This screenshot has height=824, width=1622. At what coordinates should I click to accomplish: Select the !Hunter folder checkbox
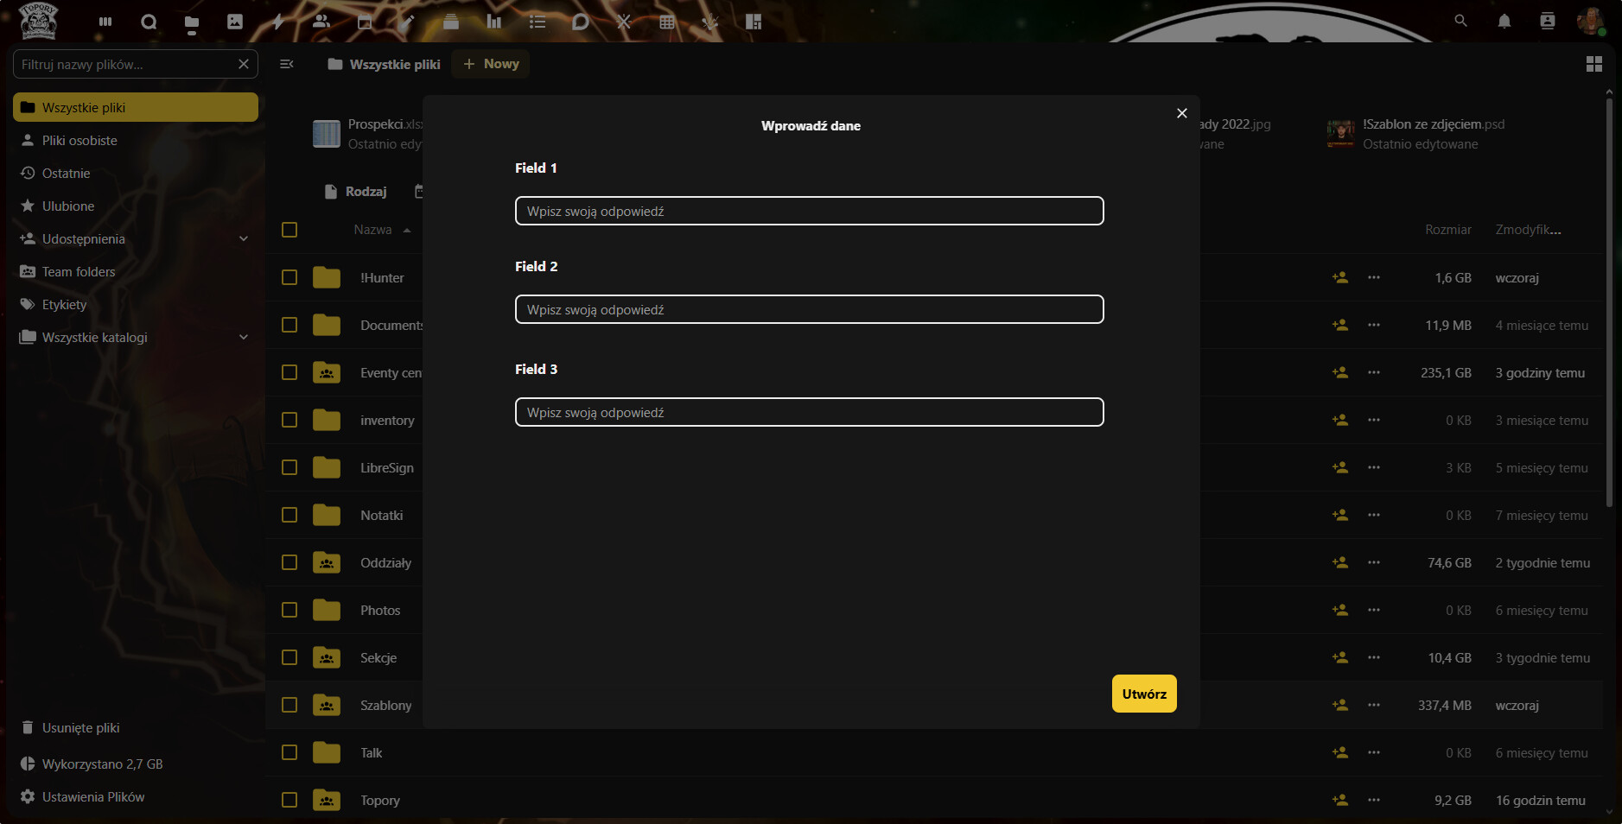289,277
